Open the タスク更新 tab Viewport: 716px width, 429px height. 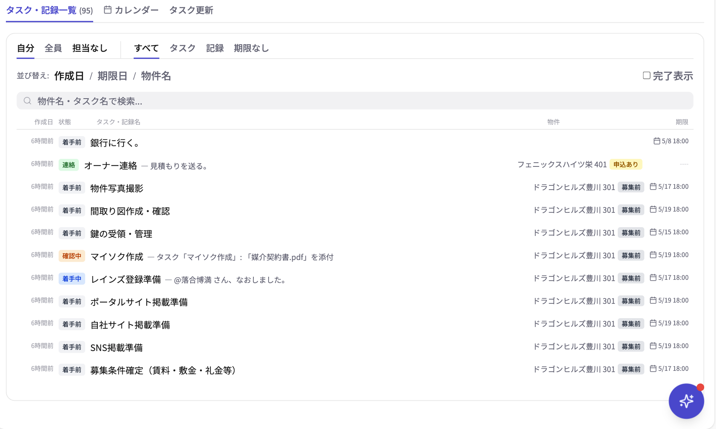click(191, 10)
